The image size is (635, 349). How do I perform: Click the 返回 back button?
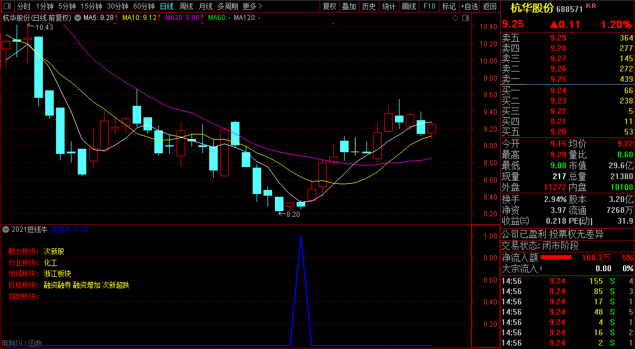[x=490, y=6]
